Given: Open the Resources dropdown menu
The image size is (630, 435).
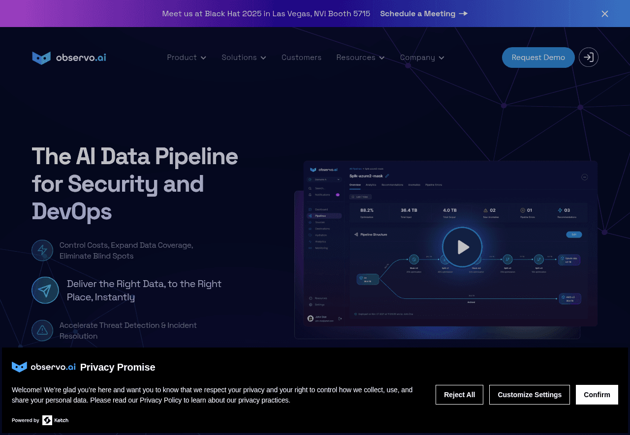Looking at the screenshot, I should 360,58.
